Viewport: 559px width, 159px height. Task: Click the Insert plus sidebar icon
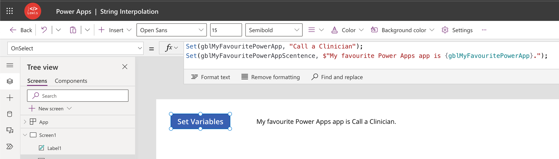10,98
